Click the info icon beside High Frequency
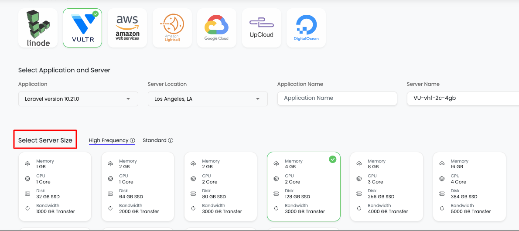This screenshot has width=519, height=231. pyautogui.click(x=133, y=140)
